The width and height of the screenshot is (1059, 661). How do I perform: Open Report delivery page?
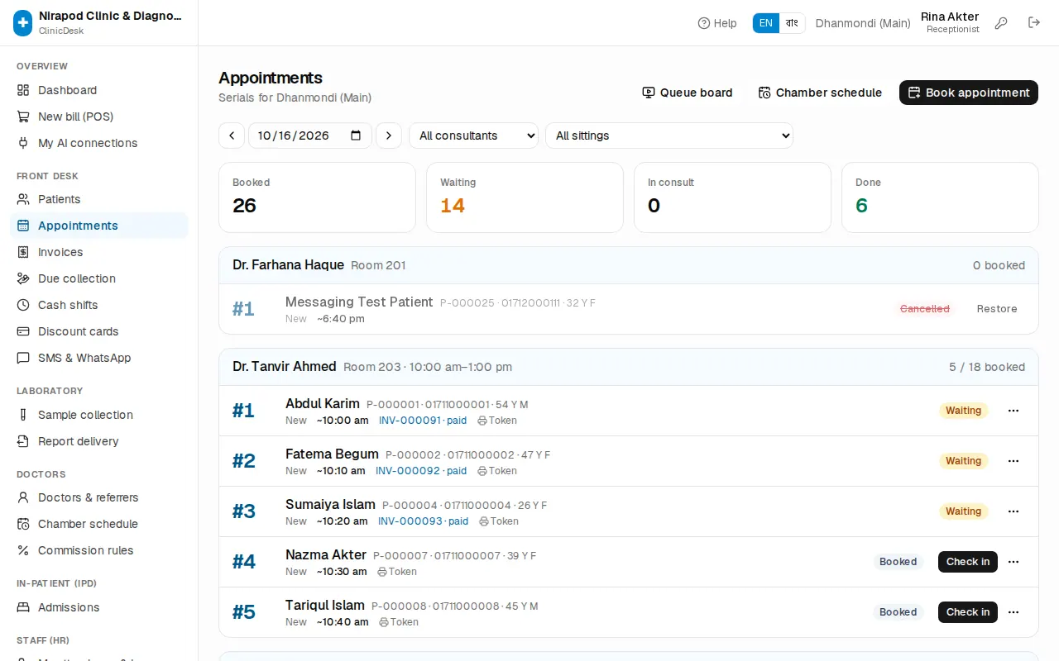tap(99, 441)
